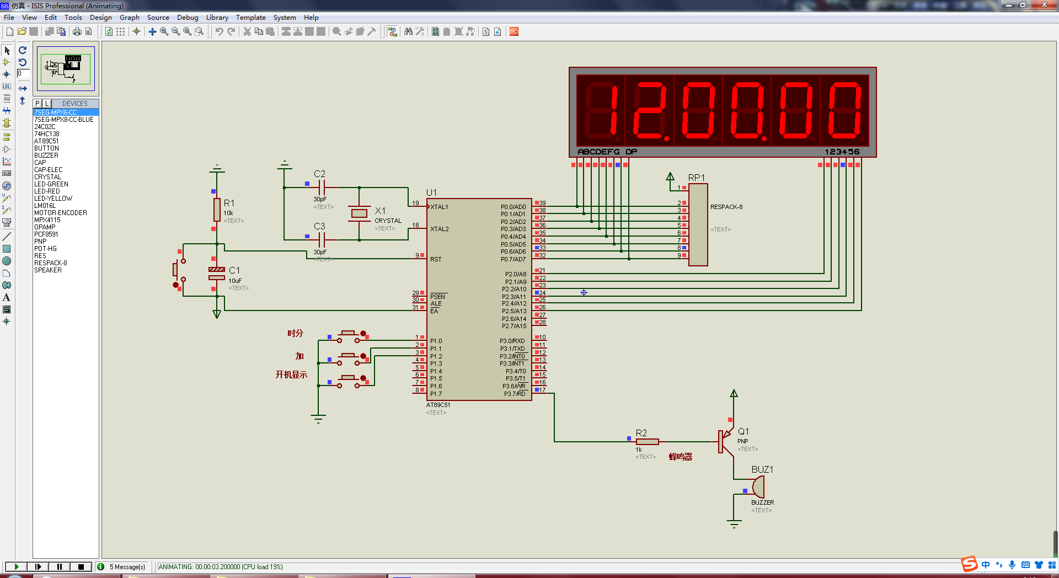Click the Rotate Anti-Clockwise icon
1059x578 pixels.
coord(23,62)
